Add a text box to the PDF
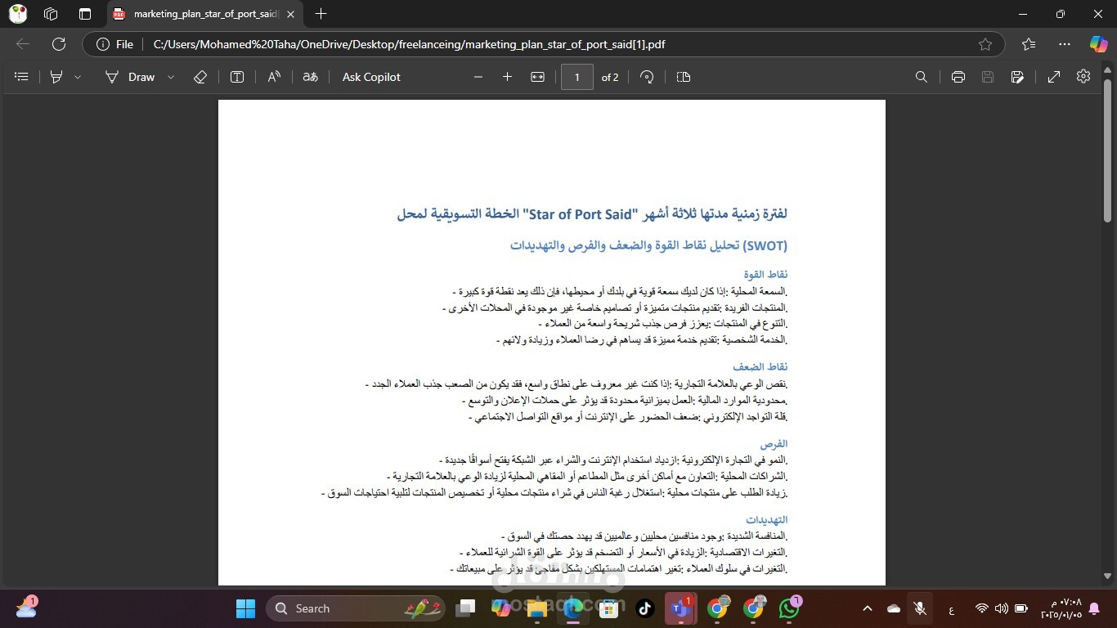Image resolution: width=1117 pixels, height=628 pixels. pos(237,77)
